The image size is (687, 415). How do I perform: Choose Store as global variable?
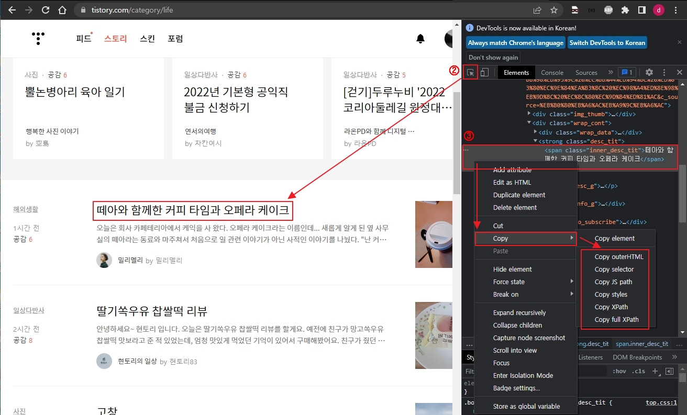tap(526, 407)
